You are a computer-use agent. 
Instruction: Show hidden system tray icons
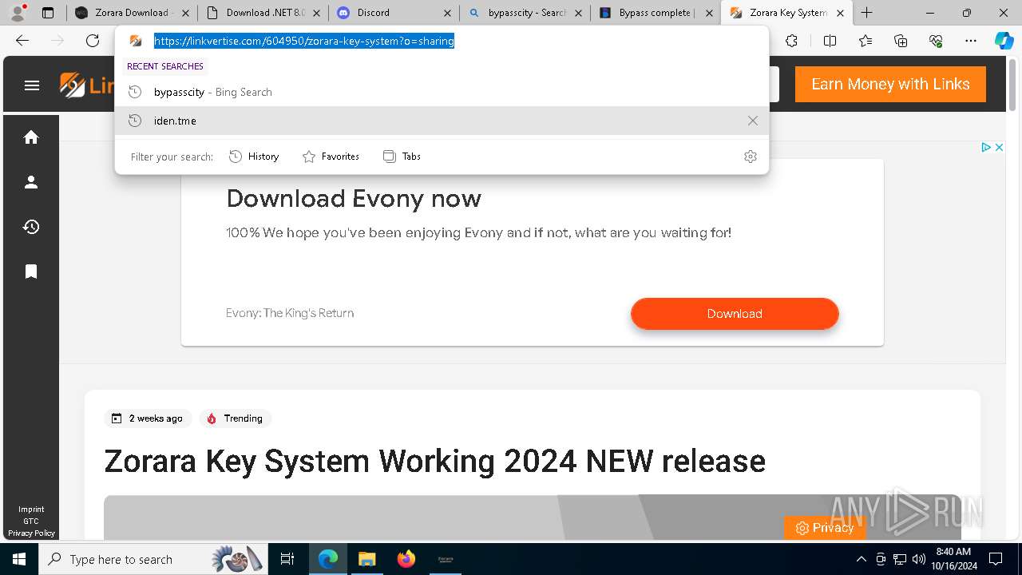861,559
